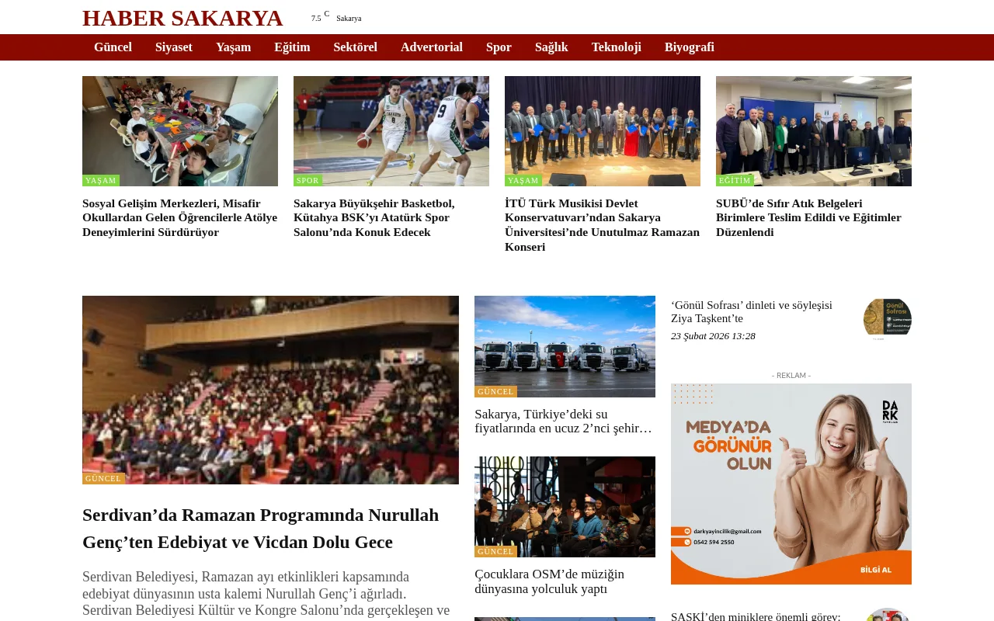Viewport: 994px width, 621px height.
Task: Click the Gönül Sofrası thumbnail image
Action: click(x=887, y=317)
